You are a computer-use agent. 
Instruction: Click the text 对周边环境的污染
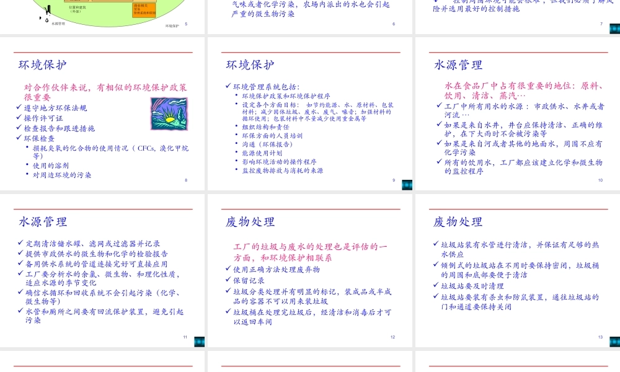pyautogui.click(x=61, y=175)
